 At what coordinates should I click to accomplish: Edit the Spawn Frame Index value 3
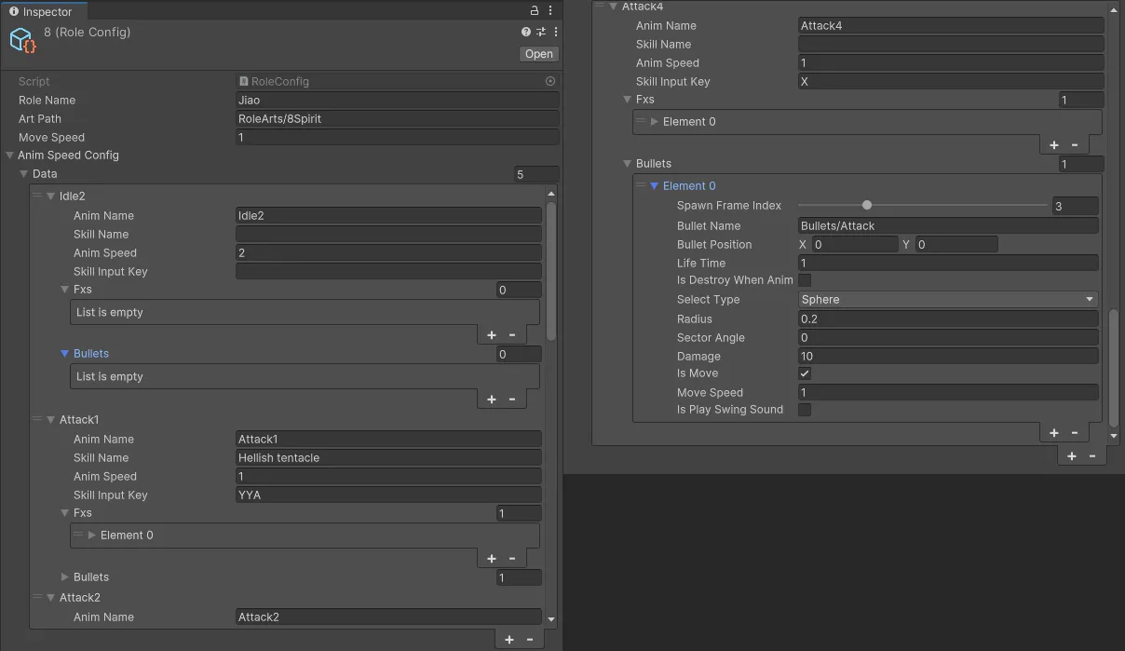(x=1075, y=206)
